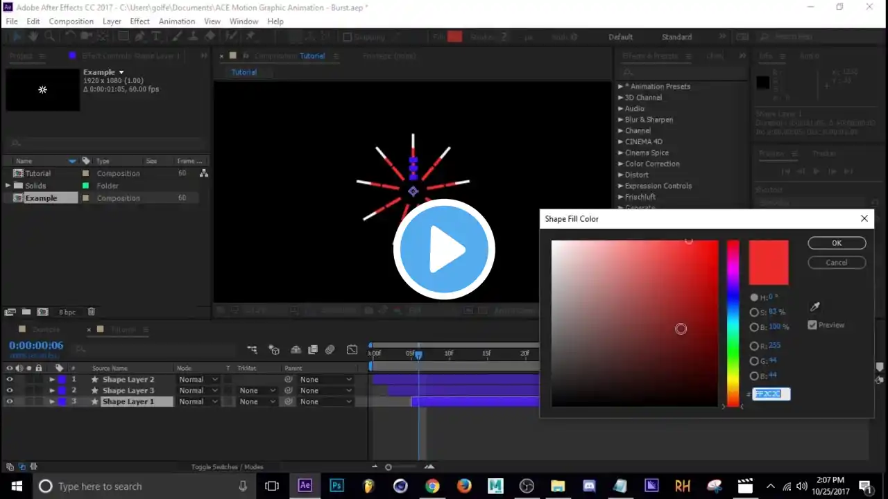This screenshot has width=888, height=499.
Task: Select the Zoom magnifier tool
Action: point(50,37)
